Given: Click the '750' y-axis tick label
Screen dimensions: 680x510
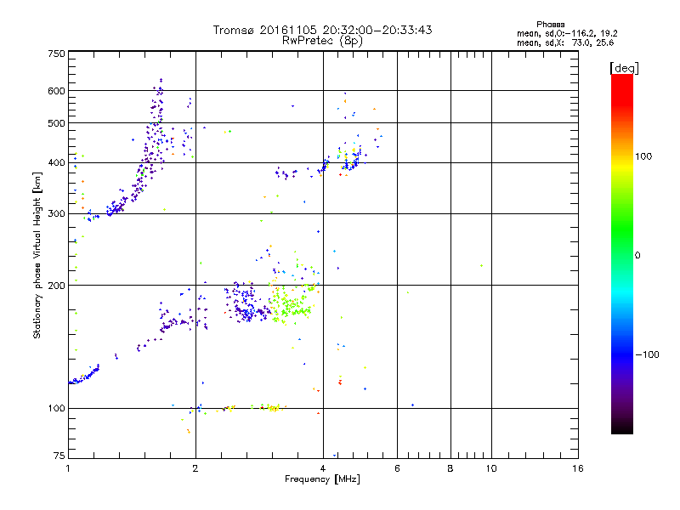Looking at the screenshot, I should point(56,54).
